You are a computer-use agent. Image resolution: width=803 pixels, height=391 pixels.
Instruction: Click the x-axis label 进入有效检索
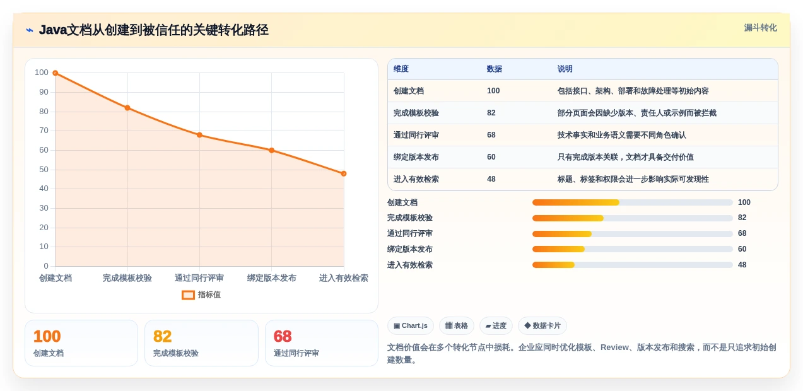tap(344, 278)
